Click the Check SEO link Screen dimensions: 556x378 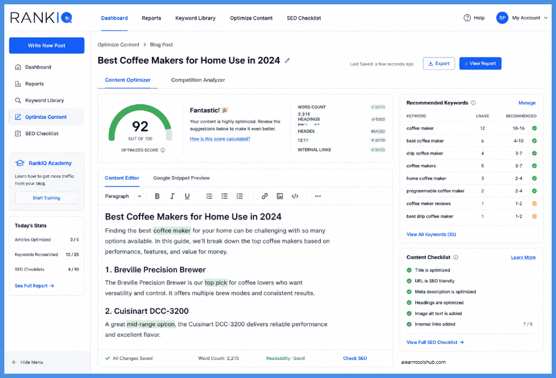pos(355,358)
